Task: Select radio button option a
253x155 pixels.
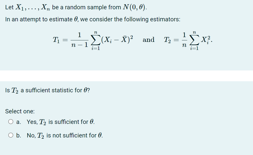Action: pos(10,122)
